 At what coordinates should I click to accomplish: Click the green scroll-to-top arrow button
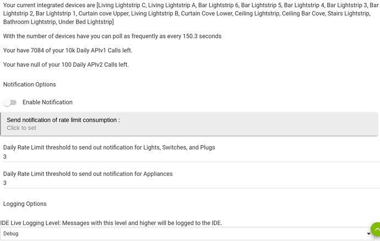coord(376,229)
